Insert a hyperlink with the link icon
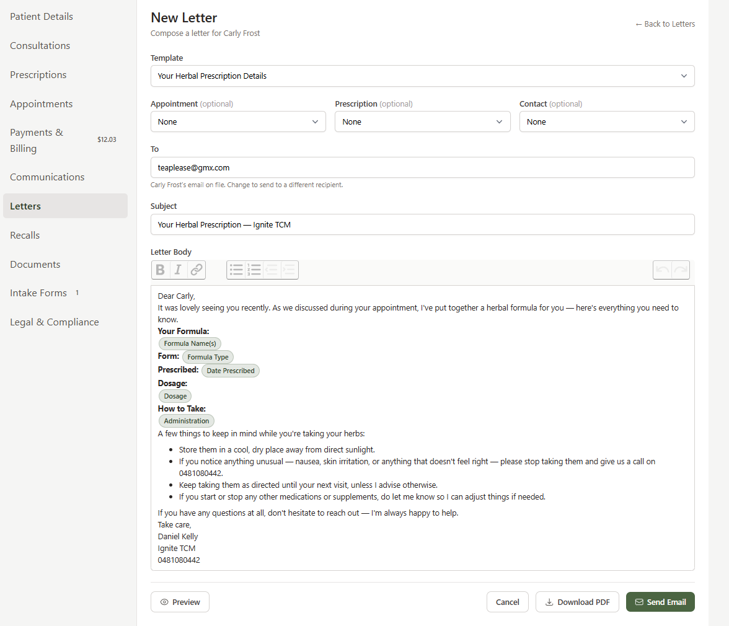This screenshot has width=729, height=626. click(x=196, y=270)
